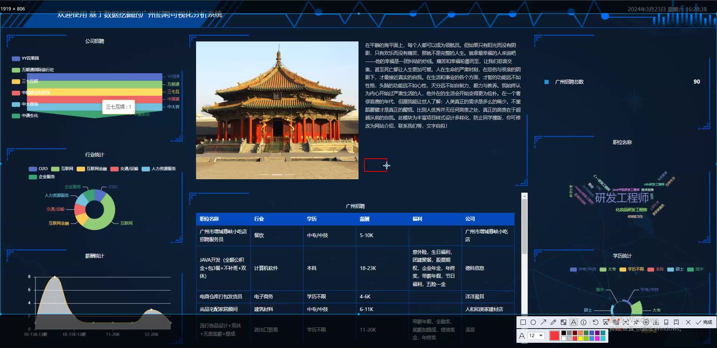This screenshot has height=348, width=717.
Task: Toggle O2O legend in 行业统计 chart
Action: pyautogui.click(x=38, y=169)
